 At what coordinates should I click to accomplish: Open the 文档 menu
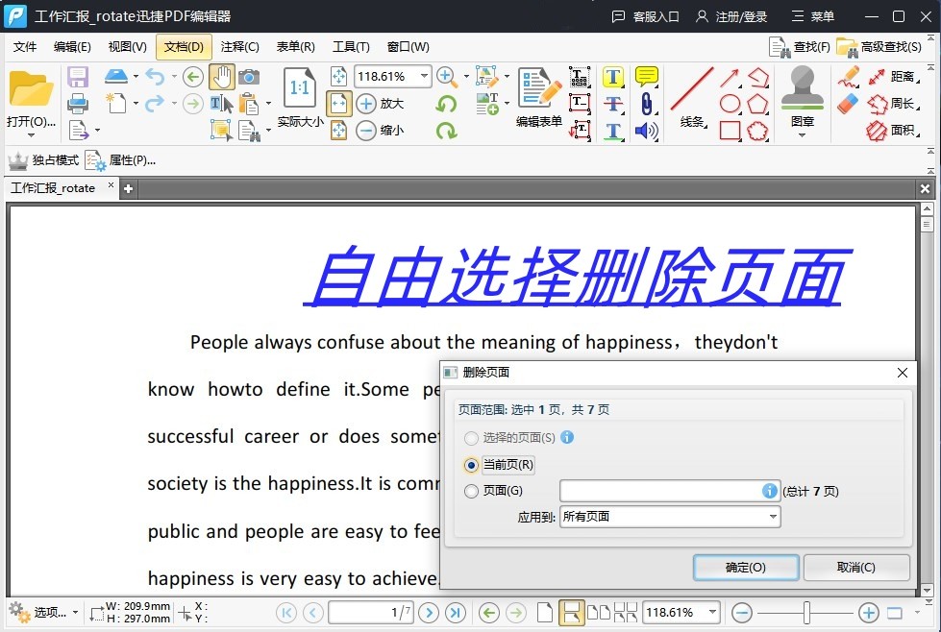(x=183, y=46)
